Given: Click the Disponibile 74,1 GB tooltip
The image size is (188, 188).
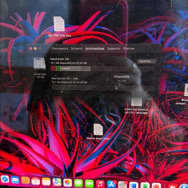Looking at the screenshot, I should coord(122,78).
